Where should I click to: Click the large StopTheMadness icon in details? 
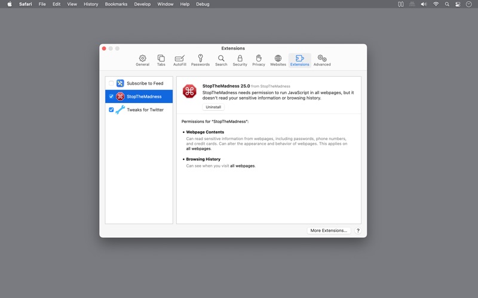[189, 91]
